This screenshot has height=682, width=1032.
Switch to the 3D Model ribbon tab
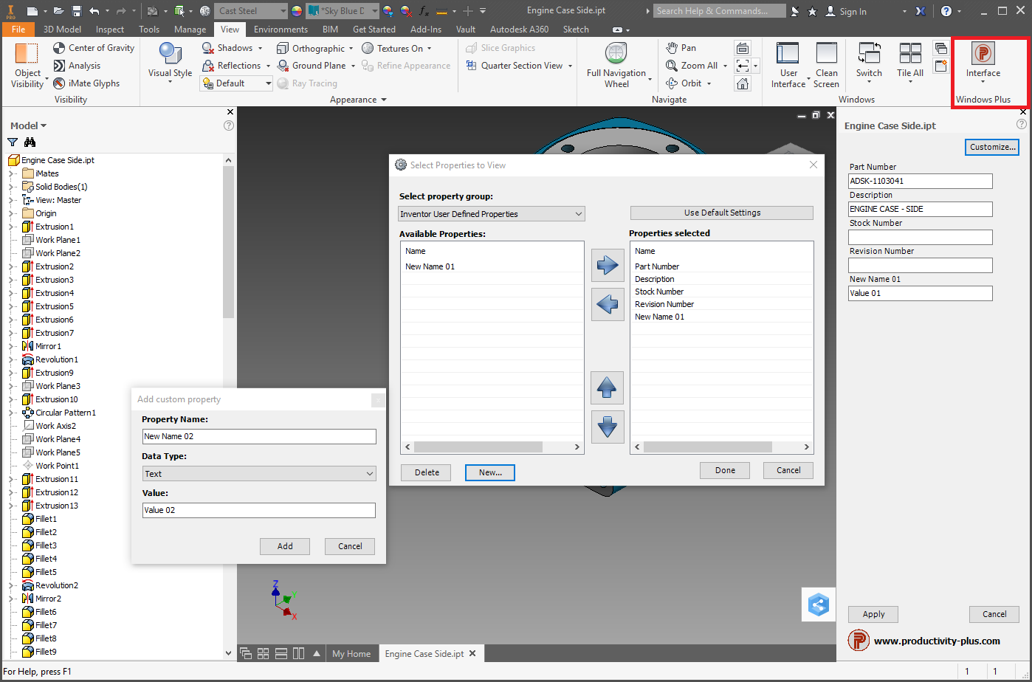[x=62, y=30]
